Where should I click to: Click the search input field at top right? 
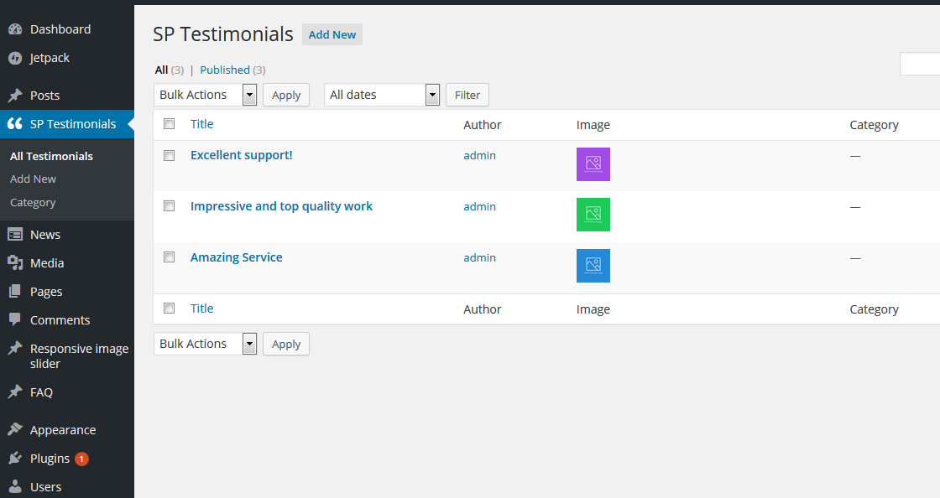click(x=920, y=64)
